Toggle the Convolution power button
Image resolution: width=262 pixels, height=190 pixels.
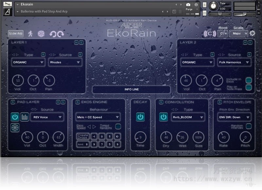pos(163,117)
